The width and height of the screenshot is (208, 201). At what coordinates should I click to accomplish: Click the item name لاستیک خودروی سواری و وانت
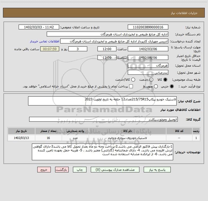(x=127, y=138)
